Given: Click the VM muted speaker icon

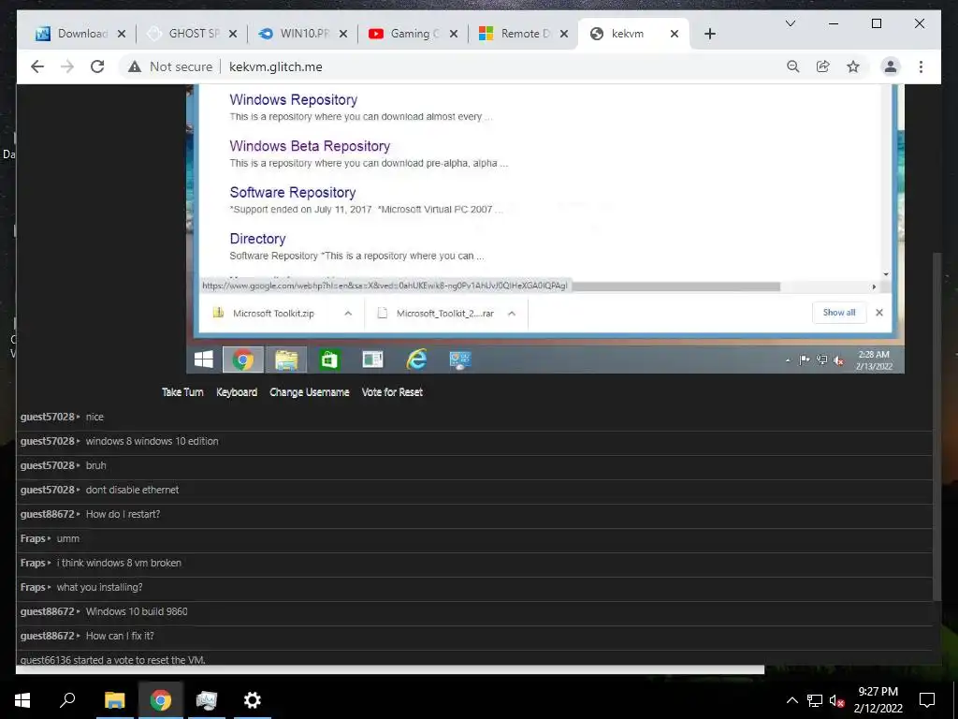Looking at the screenshot, I should [839, 360].
